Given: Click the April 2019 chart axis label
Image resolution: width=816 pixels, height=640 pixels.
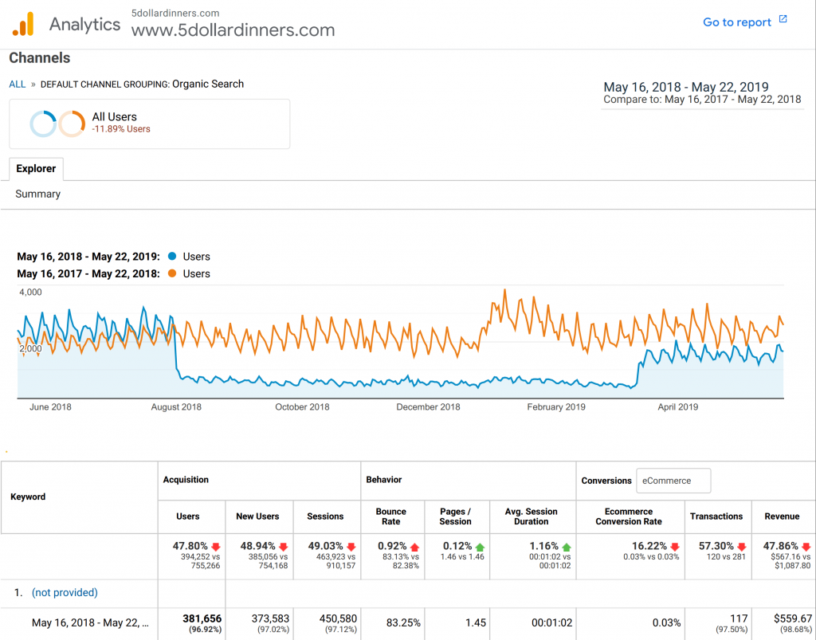Looking at the screenshot, I should (677, 407).
